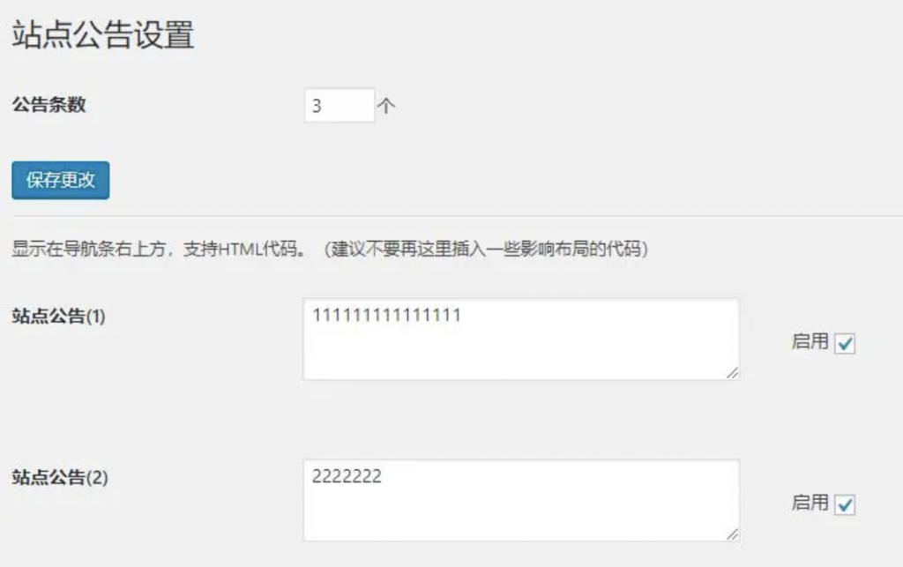
Task: Click the 启用 label beside 站点公告(1)
Action: click(x=810, y=341)
